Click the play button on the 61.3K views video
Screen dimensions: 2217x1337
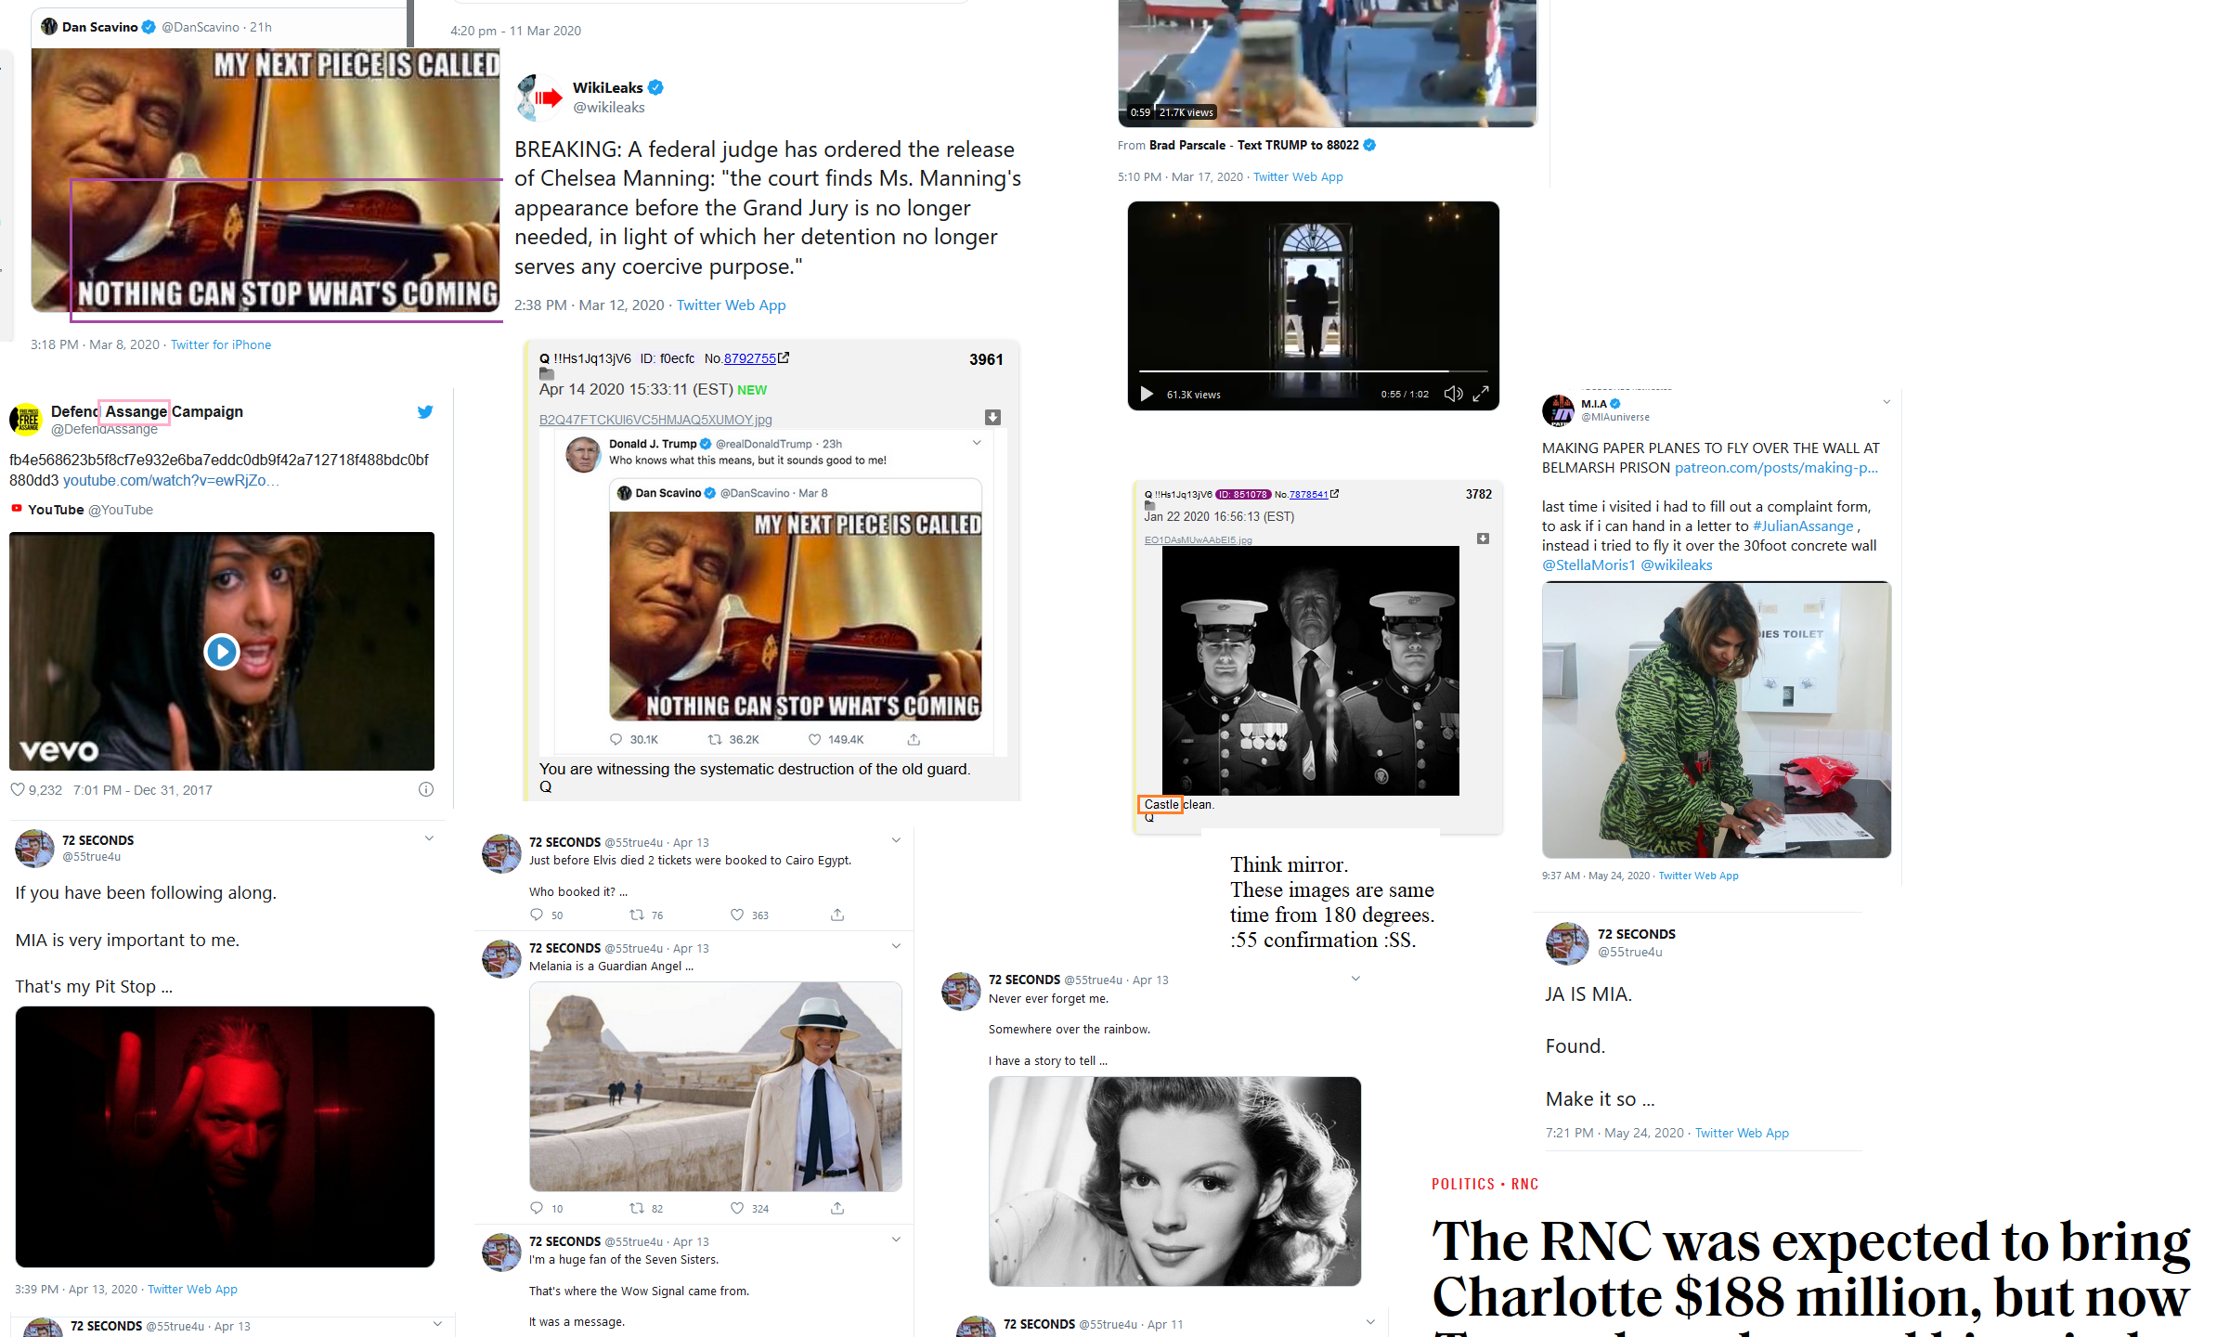click(x=1147, y=394)
